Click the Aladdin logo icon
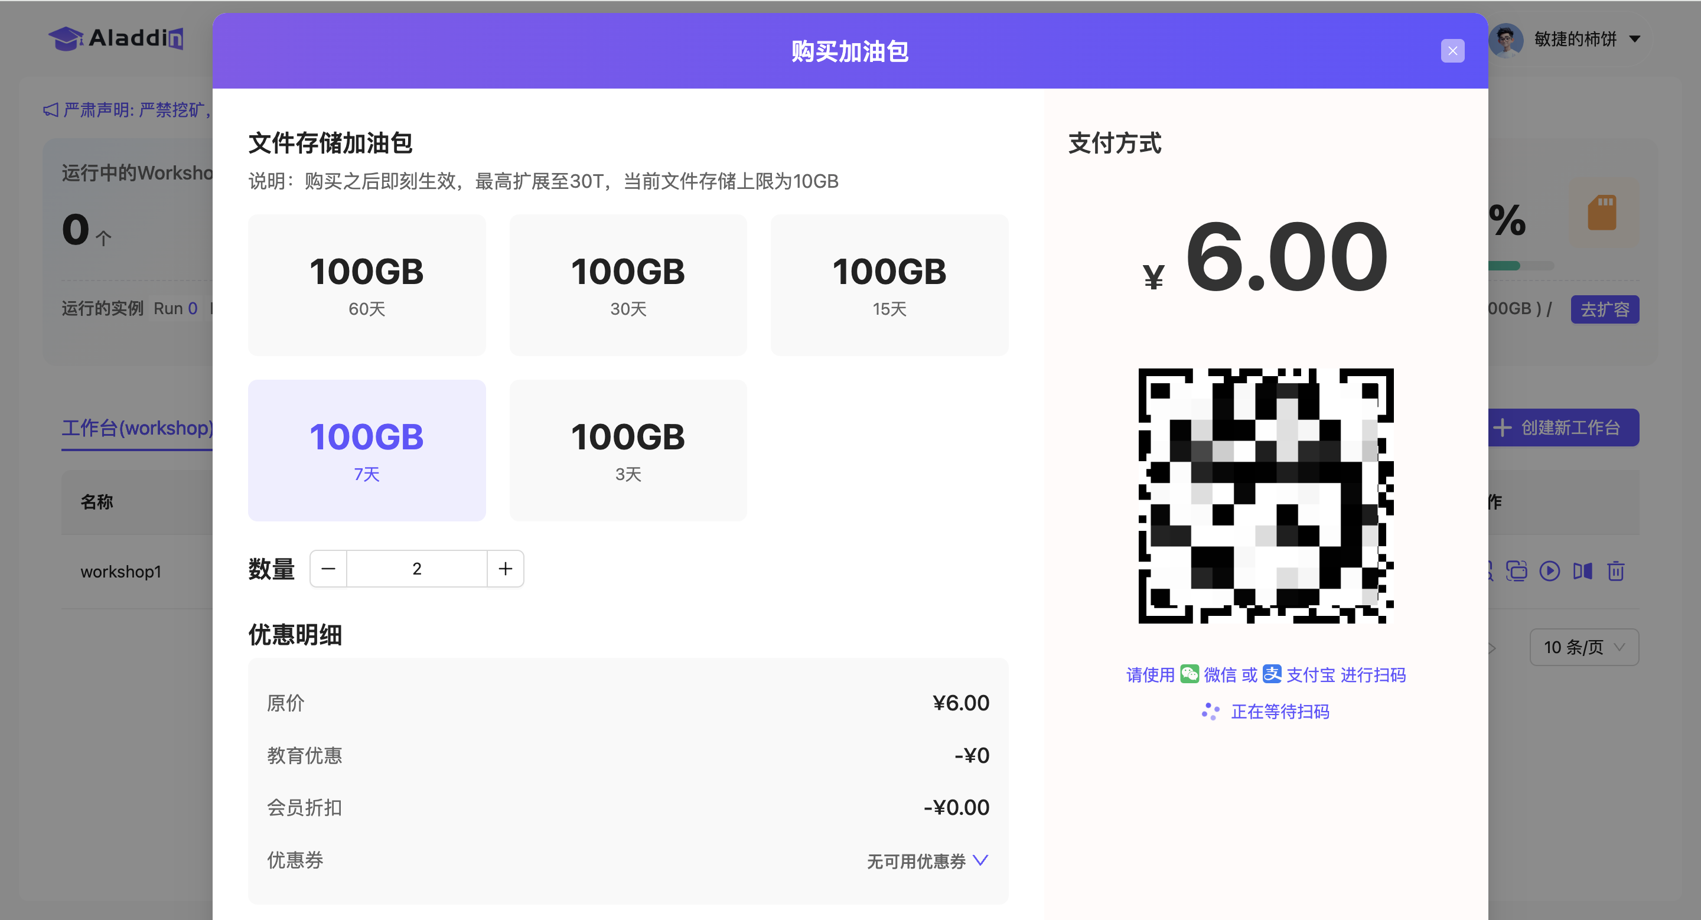The height and width of the screenshot is (920, 1701). pos(66,38)
